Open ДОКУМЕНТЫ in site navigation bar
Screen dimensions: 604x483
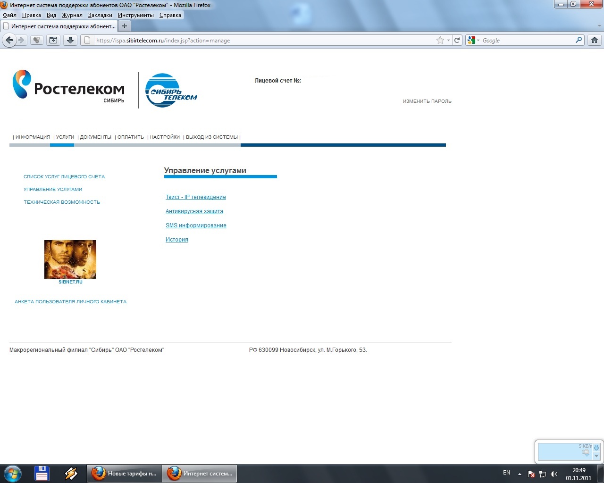coord(96,137)
